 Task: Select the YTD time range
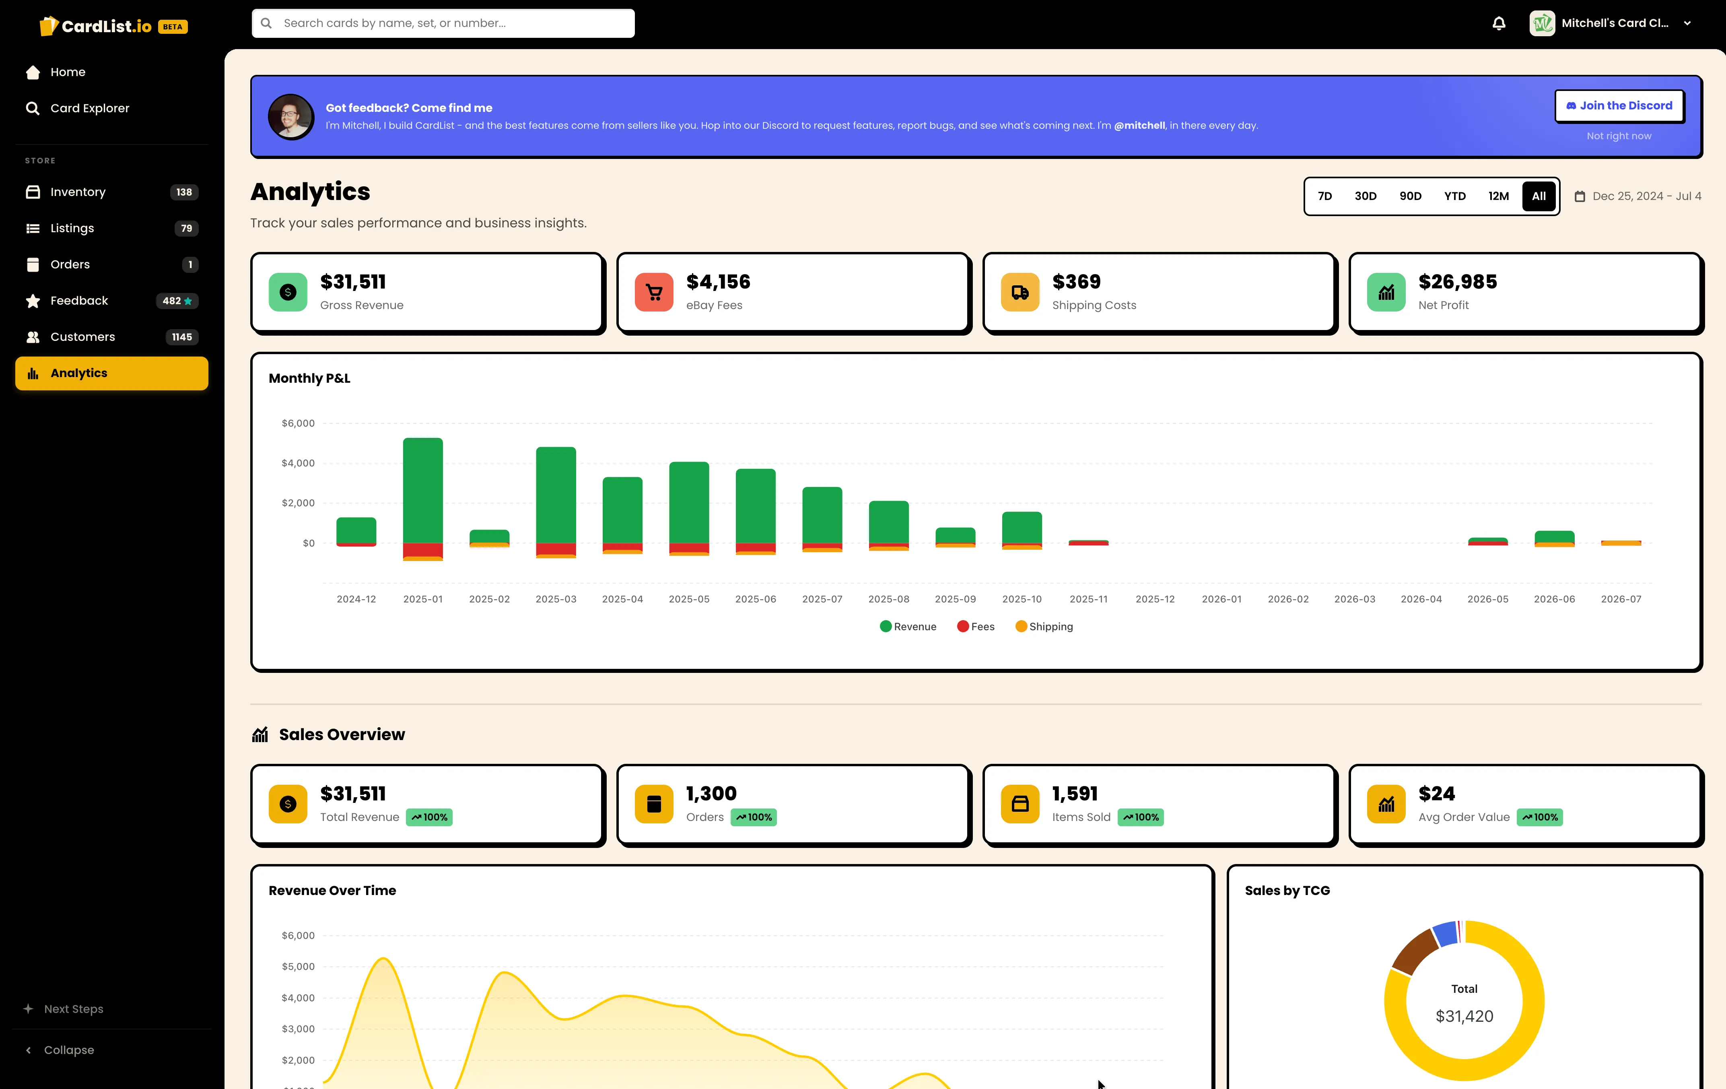click(x=1454, y=196)
